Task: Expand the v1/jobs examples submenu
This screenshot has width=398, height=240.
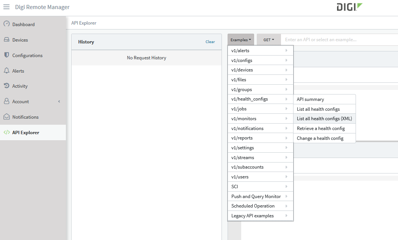Action: pyautogui.click(x=261, y=109)
